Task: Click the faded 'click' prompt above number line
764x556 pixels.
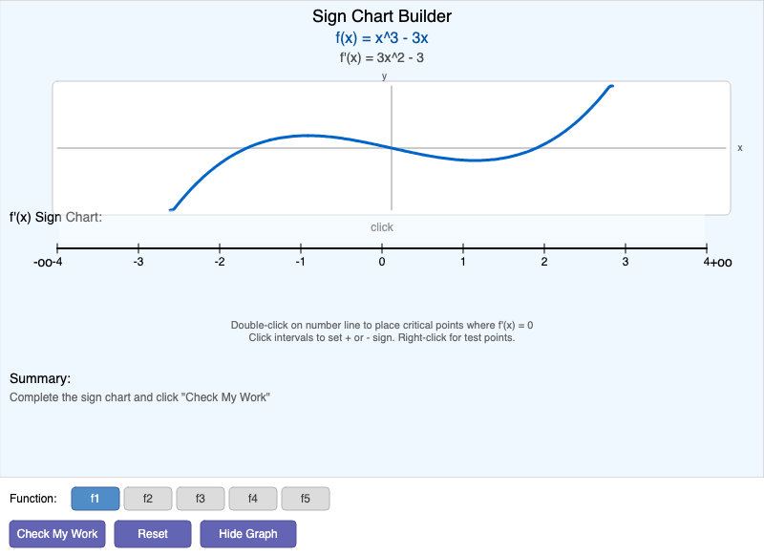Action: pos(381,227)
